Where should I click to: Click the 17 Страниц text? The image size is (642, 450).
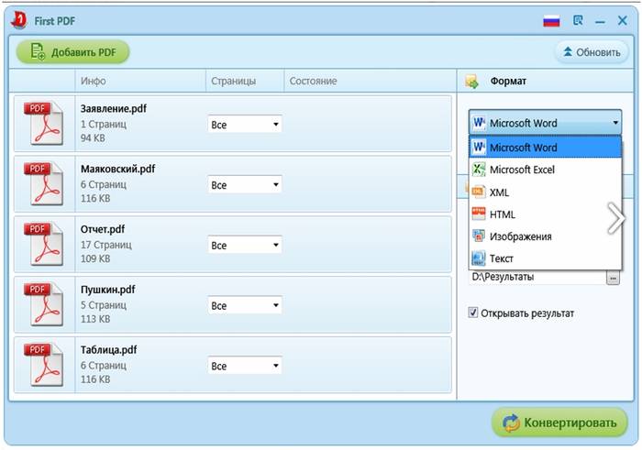tap(106, 245)
